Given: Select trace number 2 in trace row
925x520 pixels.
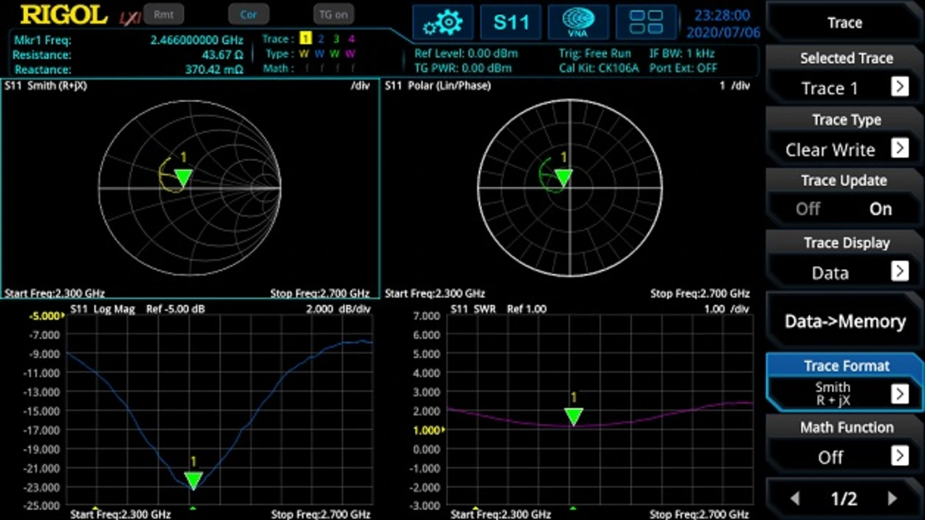Looking at the screenshot, I should click(321, 39).
